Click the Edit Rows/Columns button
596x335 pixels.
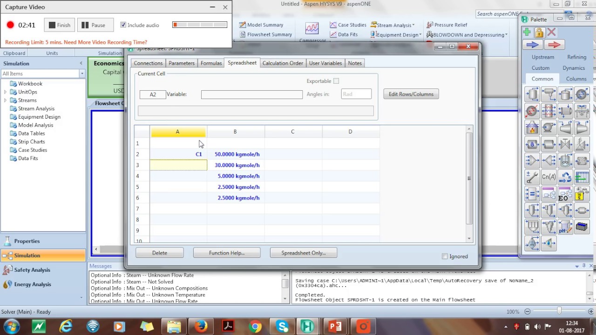pos(411,94)
